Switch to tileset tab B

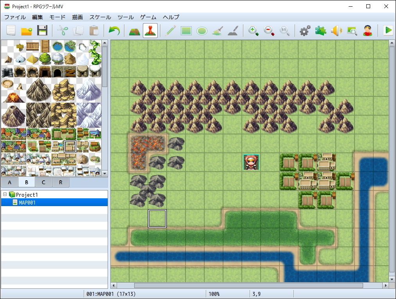(x=27, y=182)
